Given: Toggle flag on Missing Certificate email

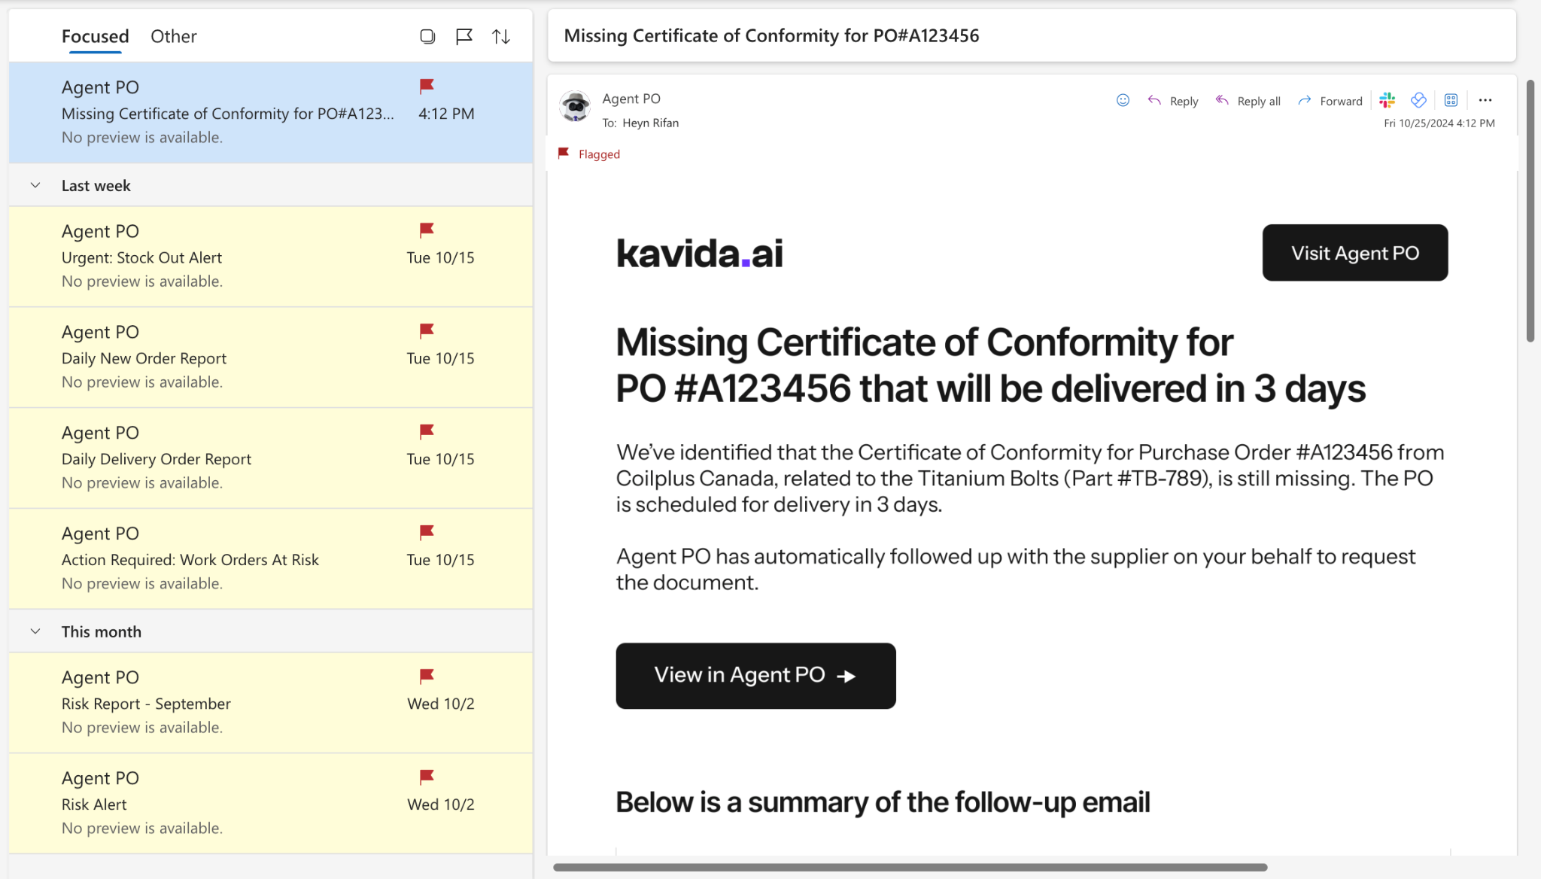Looking at the screenshot, I should pos(427,87).
